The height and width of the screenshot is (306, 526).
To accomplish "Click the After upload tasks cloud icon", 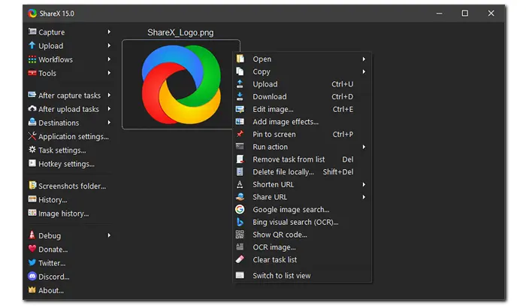I will pyautogui.click(x=32, y=109).
